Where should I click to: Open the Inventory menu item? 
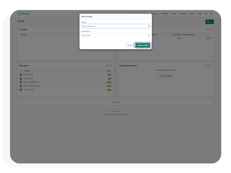pos(183,14)
